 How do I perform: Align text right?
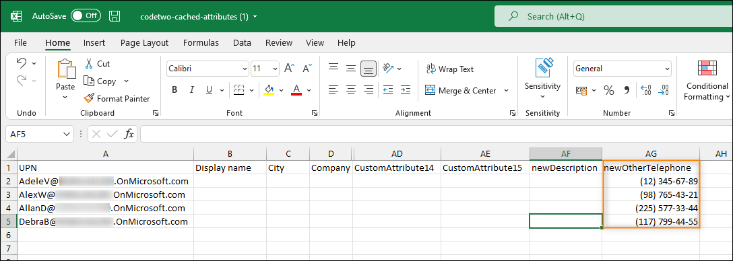[x=369, y=89]
